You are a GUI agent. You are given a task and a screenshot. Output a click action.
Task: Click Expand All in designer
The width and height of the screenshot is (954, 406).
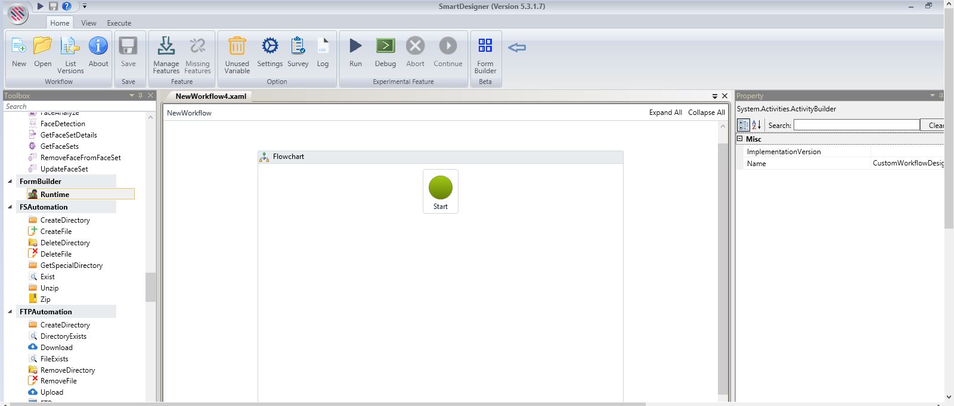click(x=665, y=113)
